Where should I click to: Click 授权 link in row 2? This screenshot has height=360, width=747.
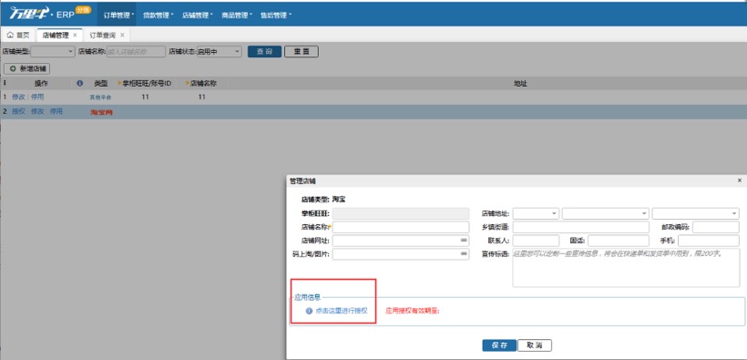pyautogui.click(x=18, y=111)
